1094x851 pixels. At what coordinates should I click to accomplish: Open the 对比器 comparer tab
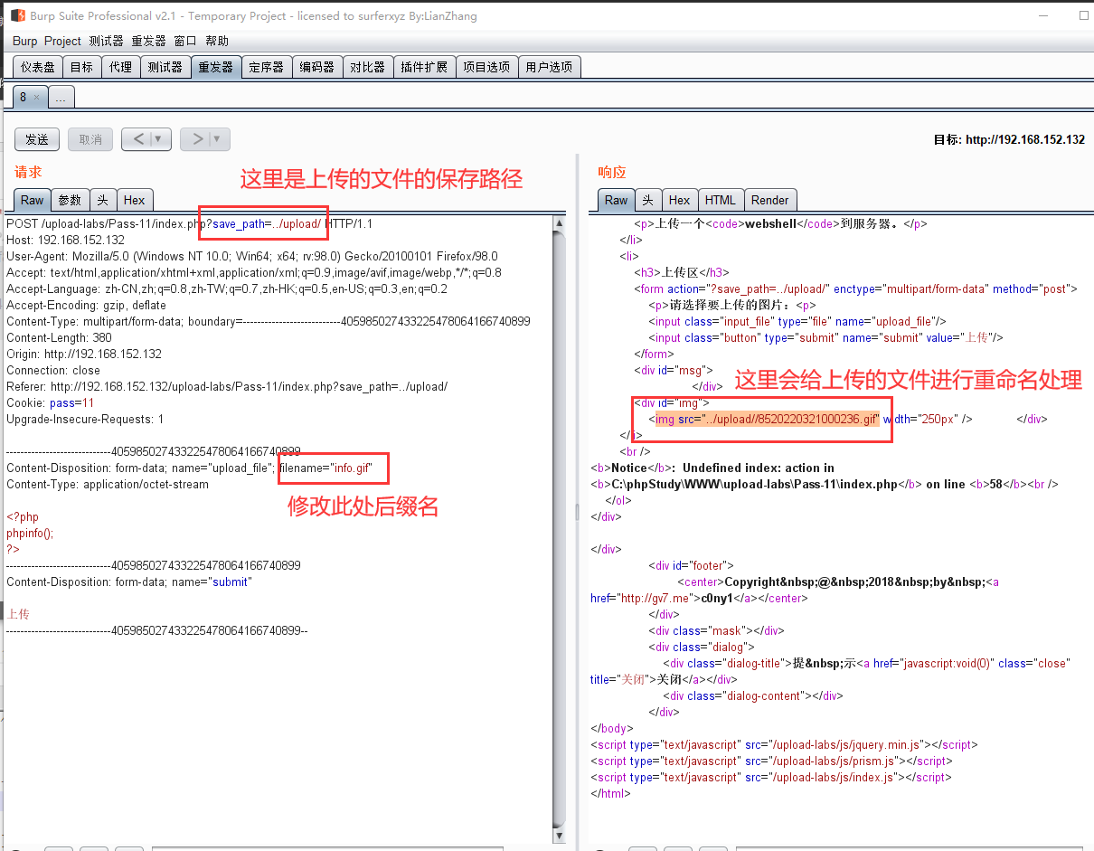pos(367,66)
